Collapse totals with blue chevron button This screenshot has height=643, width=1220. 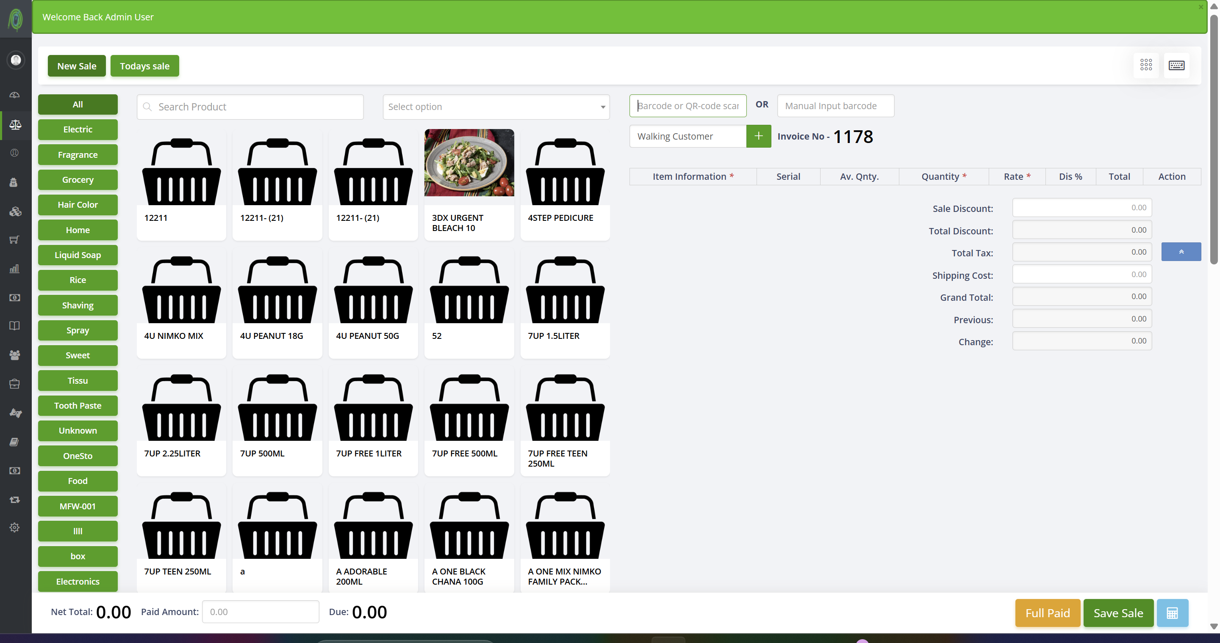pyautogui.click(x=1181, y=252)
